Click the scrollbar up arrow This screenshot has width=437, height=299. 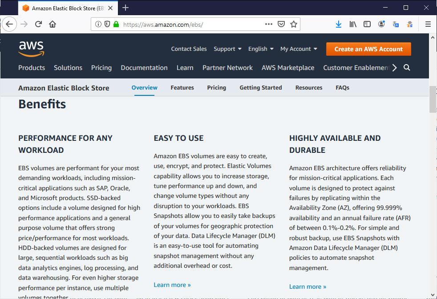(433, 37)
